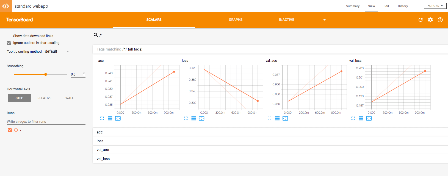
Task: Click the endpoint marker on acc curve
Action: (x=174, y=72)
